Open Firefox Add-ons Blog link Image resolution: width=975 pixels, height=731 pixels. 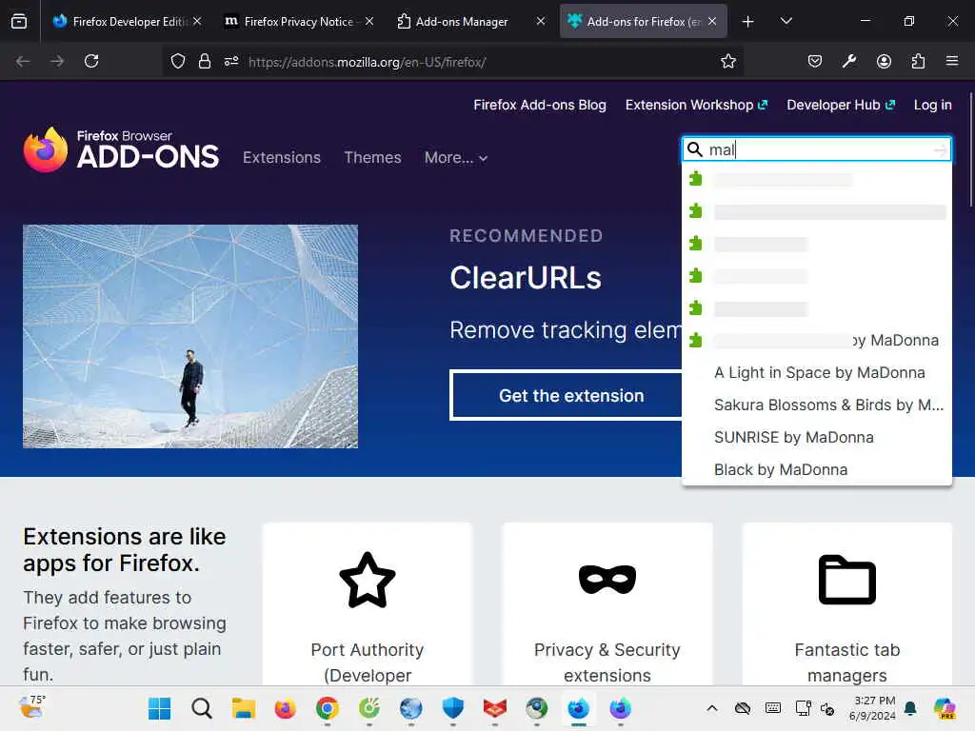tap(540, 105)
